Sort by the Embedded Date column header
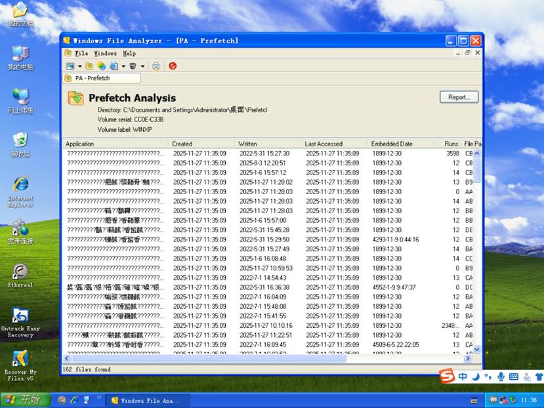Screen dimensions: 544x408 pyautogui.click(x=401, y=144)
